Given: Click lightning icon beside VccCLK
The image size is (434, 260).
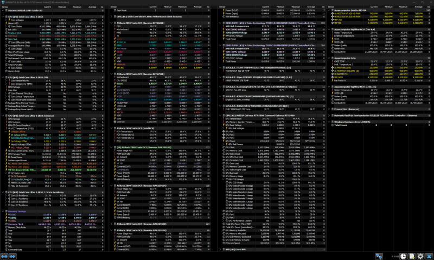Looking at the screenshot, I should (6, 214).
